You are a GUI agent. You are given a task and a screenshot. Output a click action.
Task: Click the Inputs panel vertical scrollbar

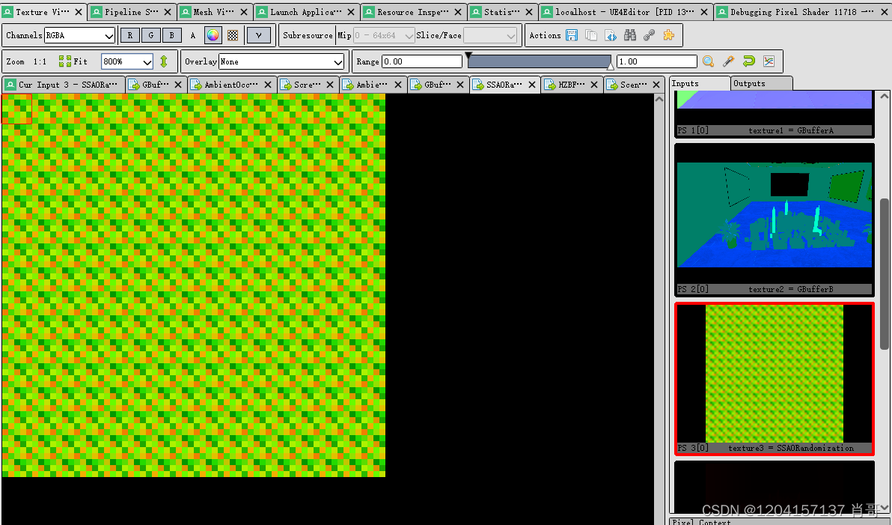point(884,273)
